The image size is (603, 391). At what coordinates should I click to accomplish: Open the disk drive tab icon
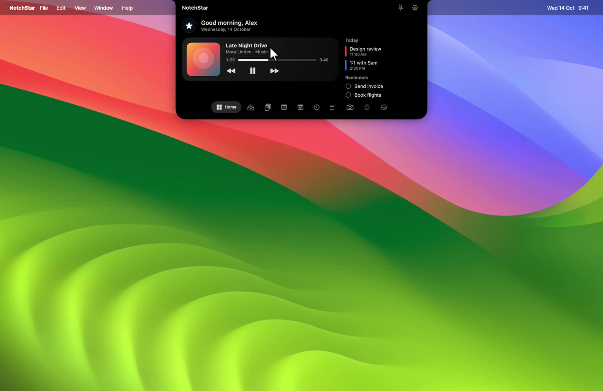(384, 107)
